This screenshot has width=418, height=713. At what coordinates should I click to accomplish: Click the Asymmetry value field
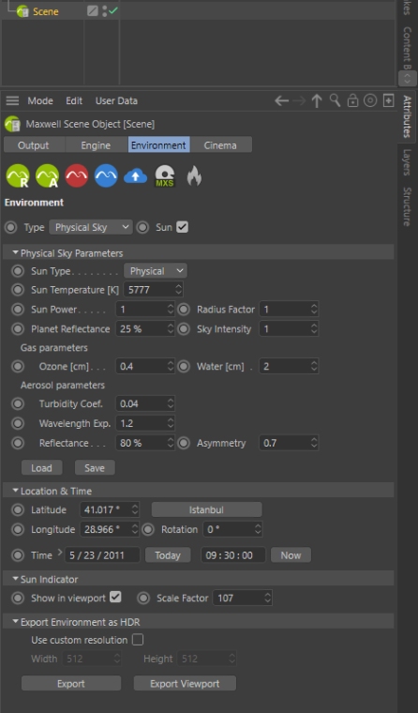289,443
